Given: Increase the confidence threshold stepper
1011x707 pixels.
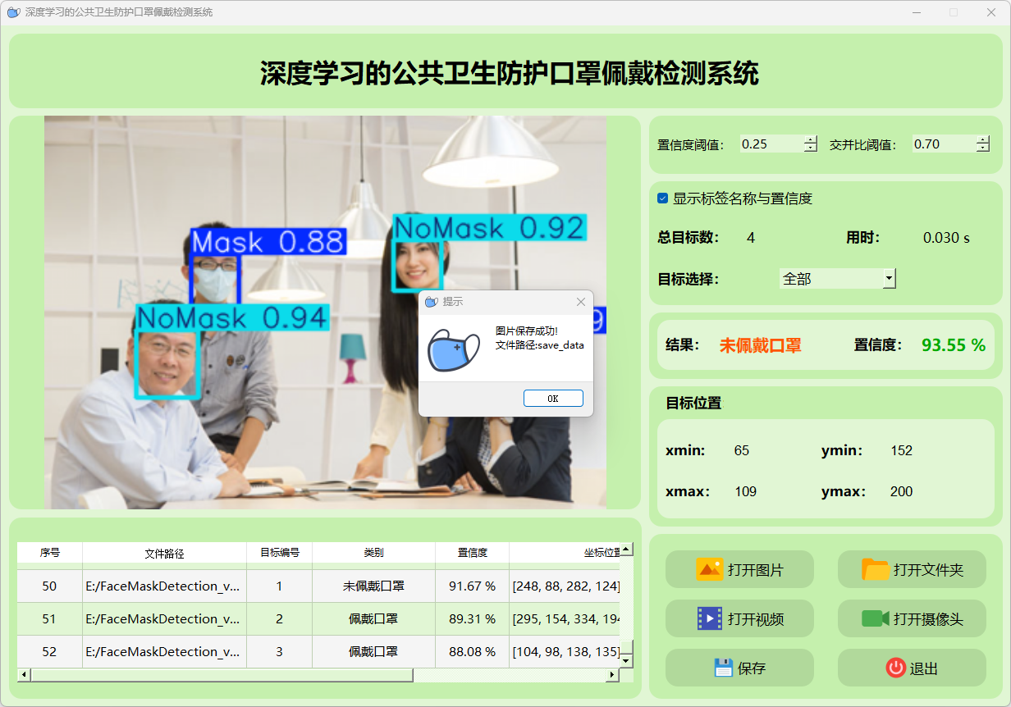Looking at the screenshot, I should pyautogui.click(x=811, y=139).
